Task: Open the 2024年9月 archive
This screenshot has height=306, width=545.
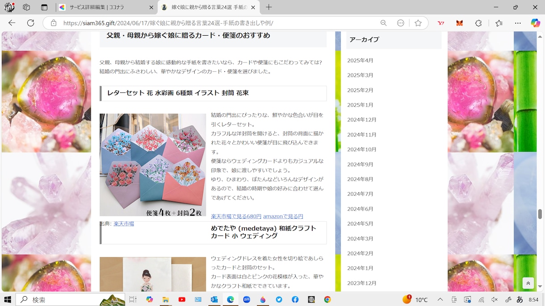Action: coord(360,164)
